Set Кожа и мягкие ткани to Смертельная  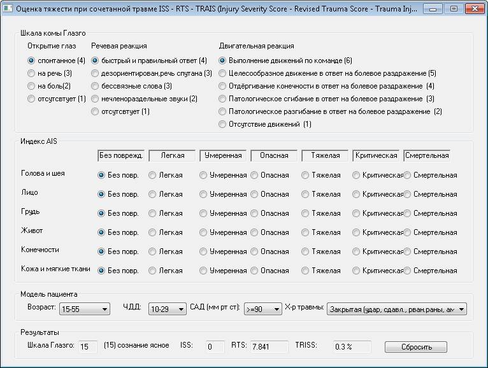point(408,271)
